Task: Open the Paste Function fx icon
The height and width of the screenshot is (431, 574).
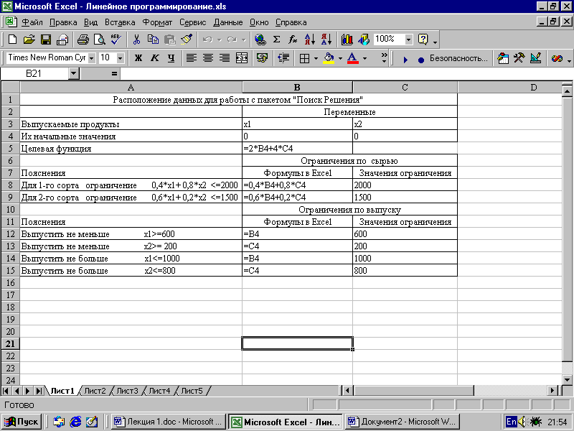Action: click(x=293, y=40)
